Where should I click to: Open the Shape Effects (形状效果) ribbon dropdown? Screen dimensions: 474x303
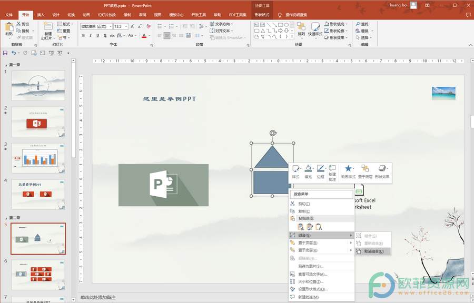pos(336,38)
